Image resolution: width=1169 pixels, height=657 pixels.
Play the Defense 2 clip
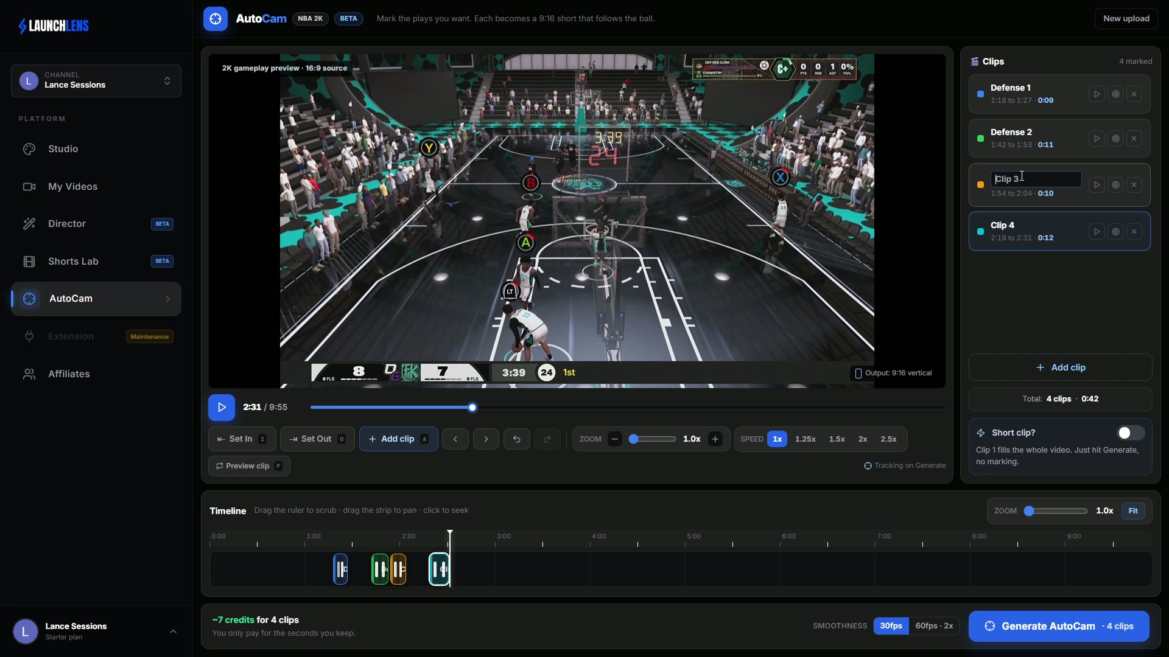point(1097,139)
